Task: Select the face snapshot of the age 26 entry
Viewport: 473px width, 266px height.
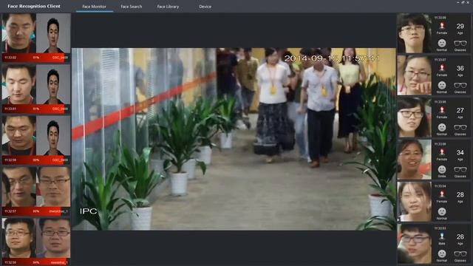Action: coord(414,244)
